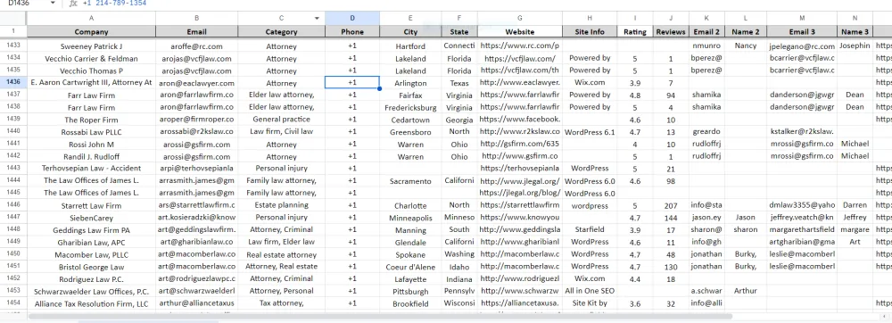The height and width of the screenshot is (323, 892).
Task: Select the Vecchio Thomas P cell
Action: pos(91,71)
